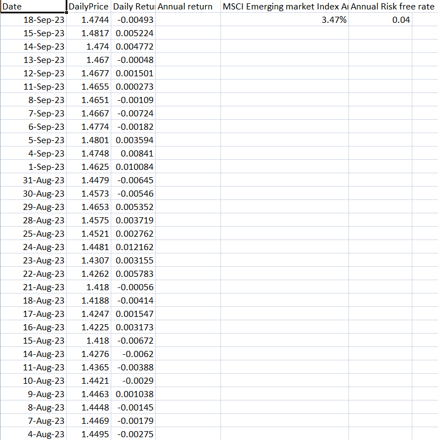The height and width of the screenshot is (440, 438).
Task: Select the Annual return header cell
Action: point(188,7)
